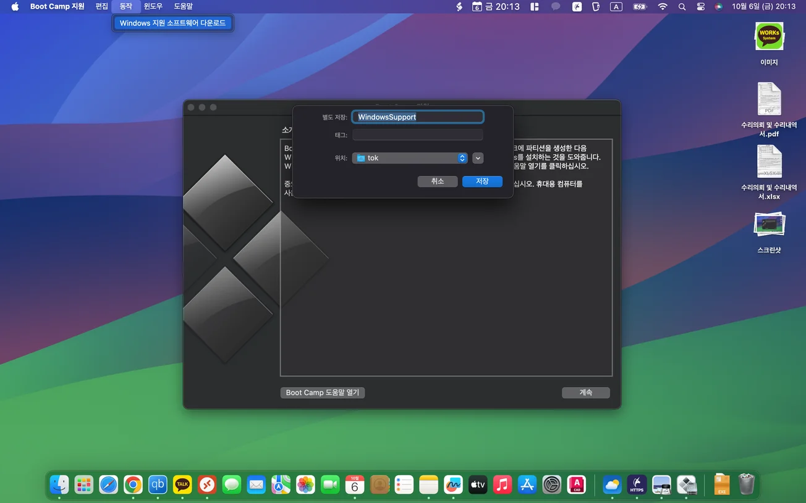Open Mail app in the dock
The image size is (806, 503).
coord(257,484)
